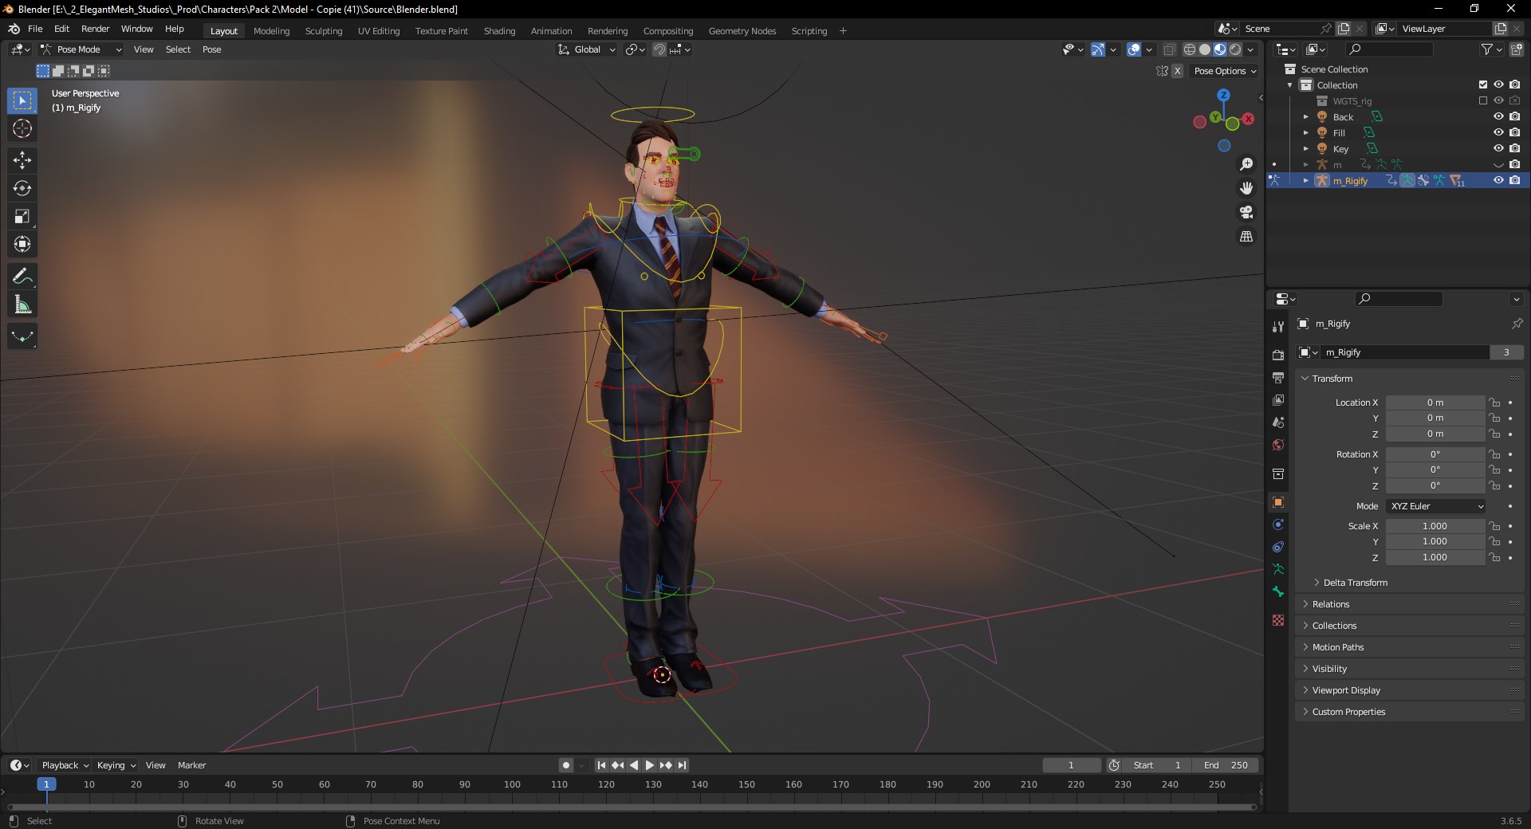Open the World properties tab

click(x=1278, y=445)
